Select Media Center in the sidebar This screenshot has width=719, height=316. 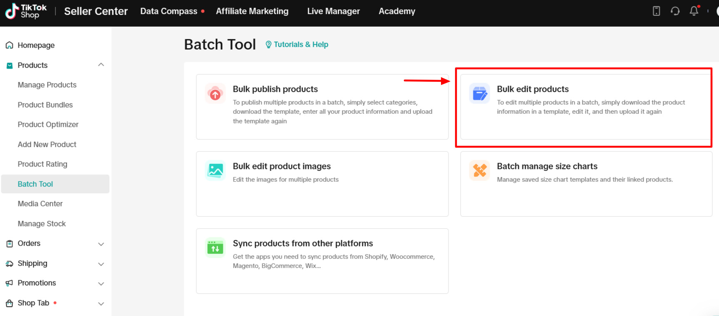click(x=40, y=204)
